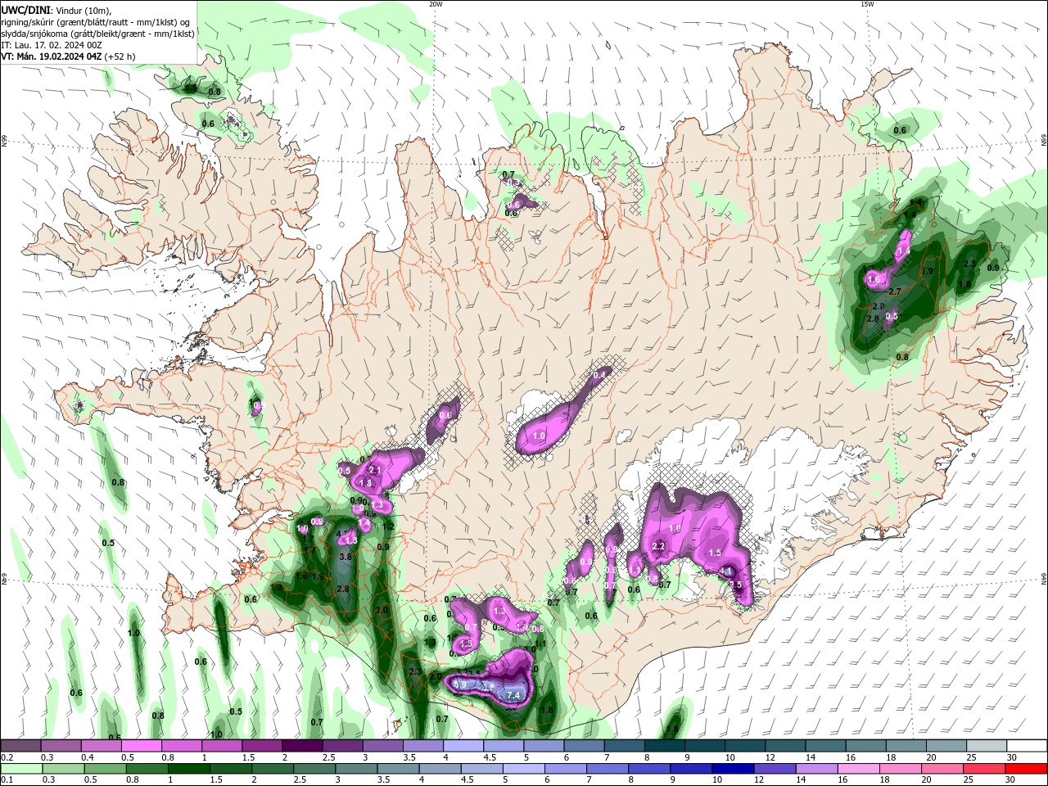Click the 20W longitude label
This screenshot has height=786, width=1048.
click(x=436, y=4)
